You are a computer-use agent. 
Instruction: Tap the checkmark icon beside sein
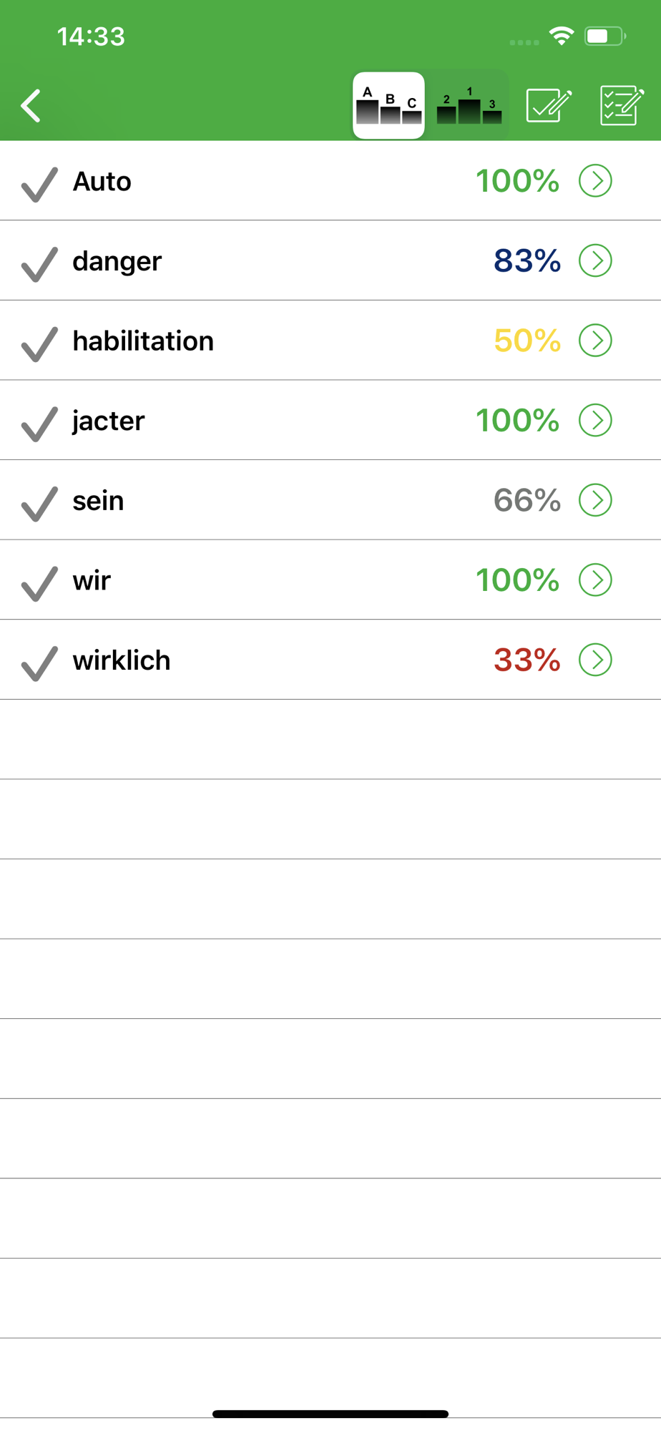(39, 503)
